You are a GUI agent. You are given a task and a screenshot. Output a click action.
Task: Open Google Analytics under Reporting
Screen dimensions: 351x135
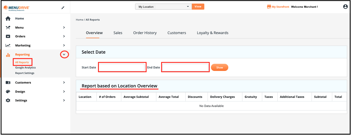pyautogui.click(x=25, y=68)
